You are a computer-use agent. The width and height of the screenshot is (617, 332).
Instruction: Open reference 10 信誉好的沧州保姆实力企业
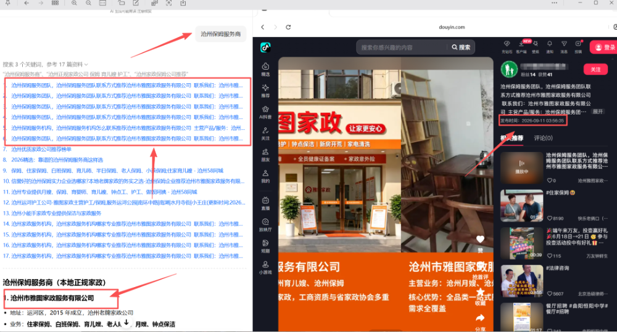pos(128,181)
